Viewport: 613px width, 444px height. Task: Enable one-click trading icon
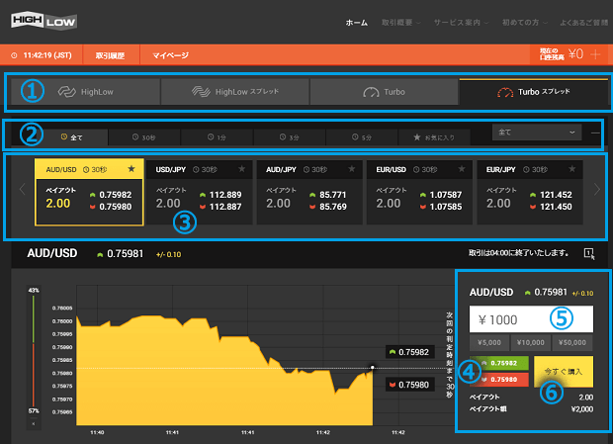[589, 254]
